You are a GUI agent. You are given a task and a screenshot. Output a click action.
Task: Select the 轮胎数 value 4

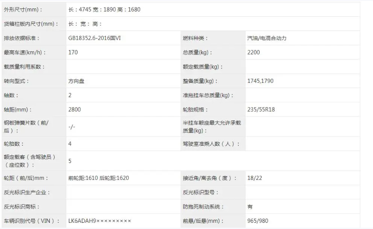(70, 144)
